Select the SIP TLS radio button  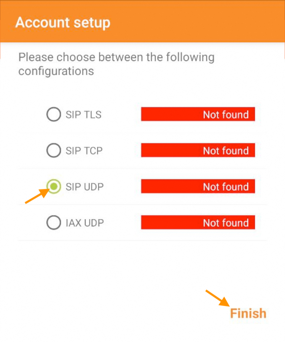[54, 115]
